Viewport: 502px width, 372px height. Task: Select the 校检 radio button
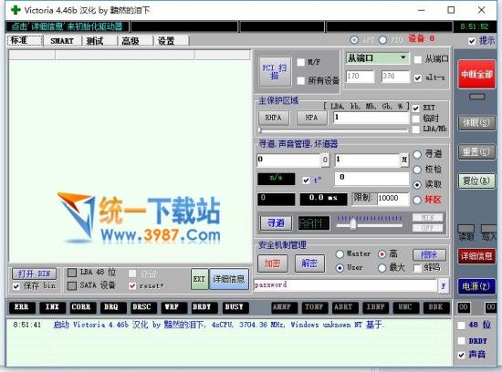click(x=417, y=170)
